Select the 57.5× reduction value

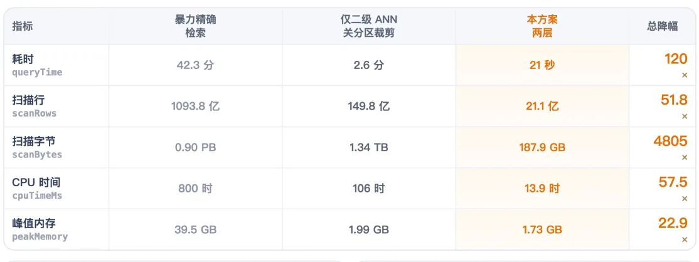[673, 189]
